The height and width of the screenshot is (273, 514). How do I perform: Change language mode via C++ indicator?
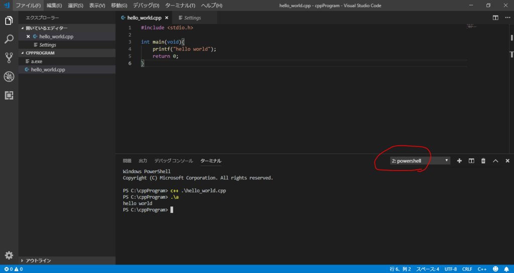point(482,269)
